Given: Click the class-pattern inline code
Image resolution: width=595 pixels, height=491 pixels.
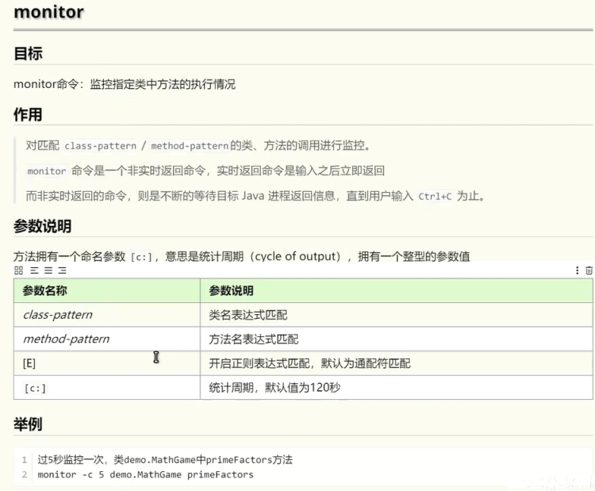Looking at the screenshot, I should (100, 146).
